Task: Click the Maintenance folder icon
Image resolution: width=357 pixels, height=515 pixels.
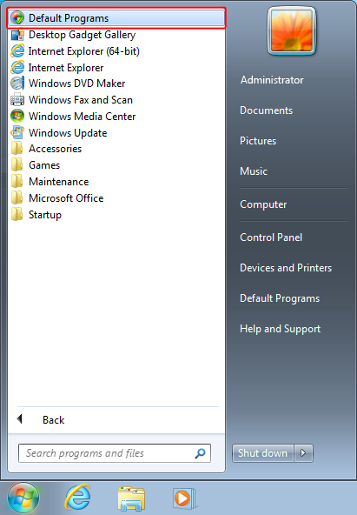Action: (17, 182)
